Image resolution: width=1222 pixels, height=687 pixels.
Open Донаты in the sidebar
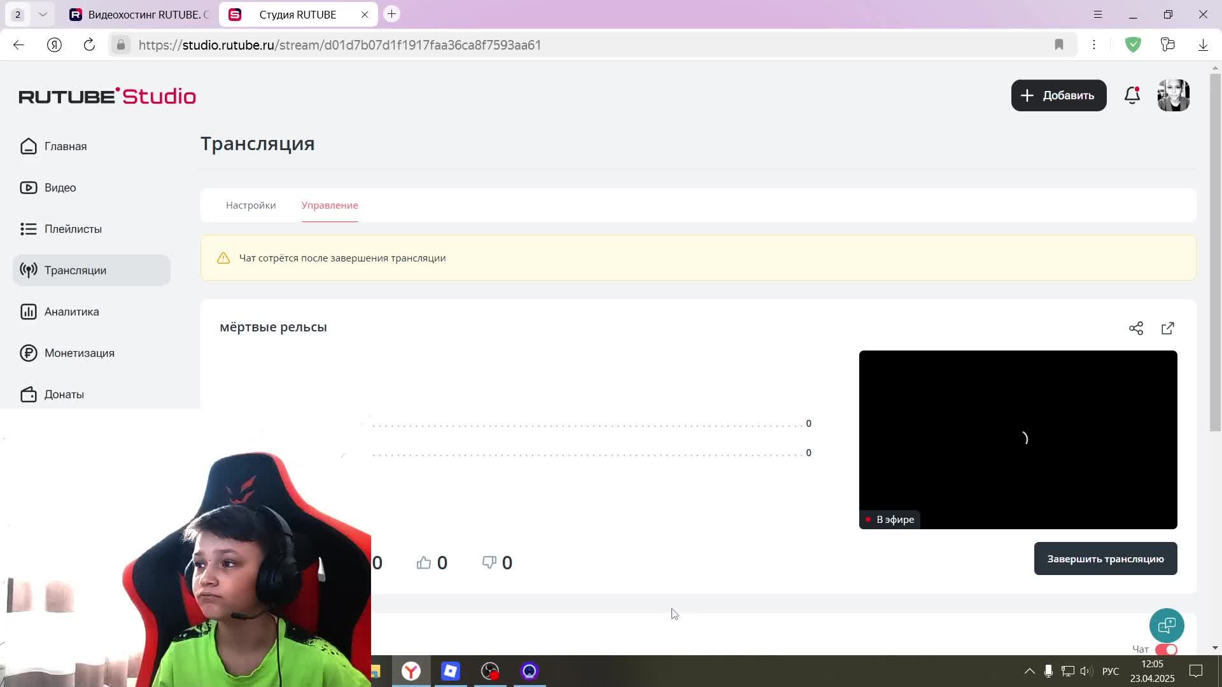tap(64, 394)
